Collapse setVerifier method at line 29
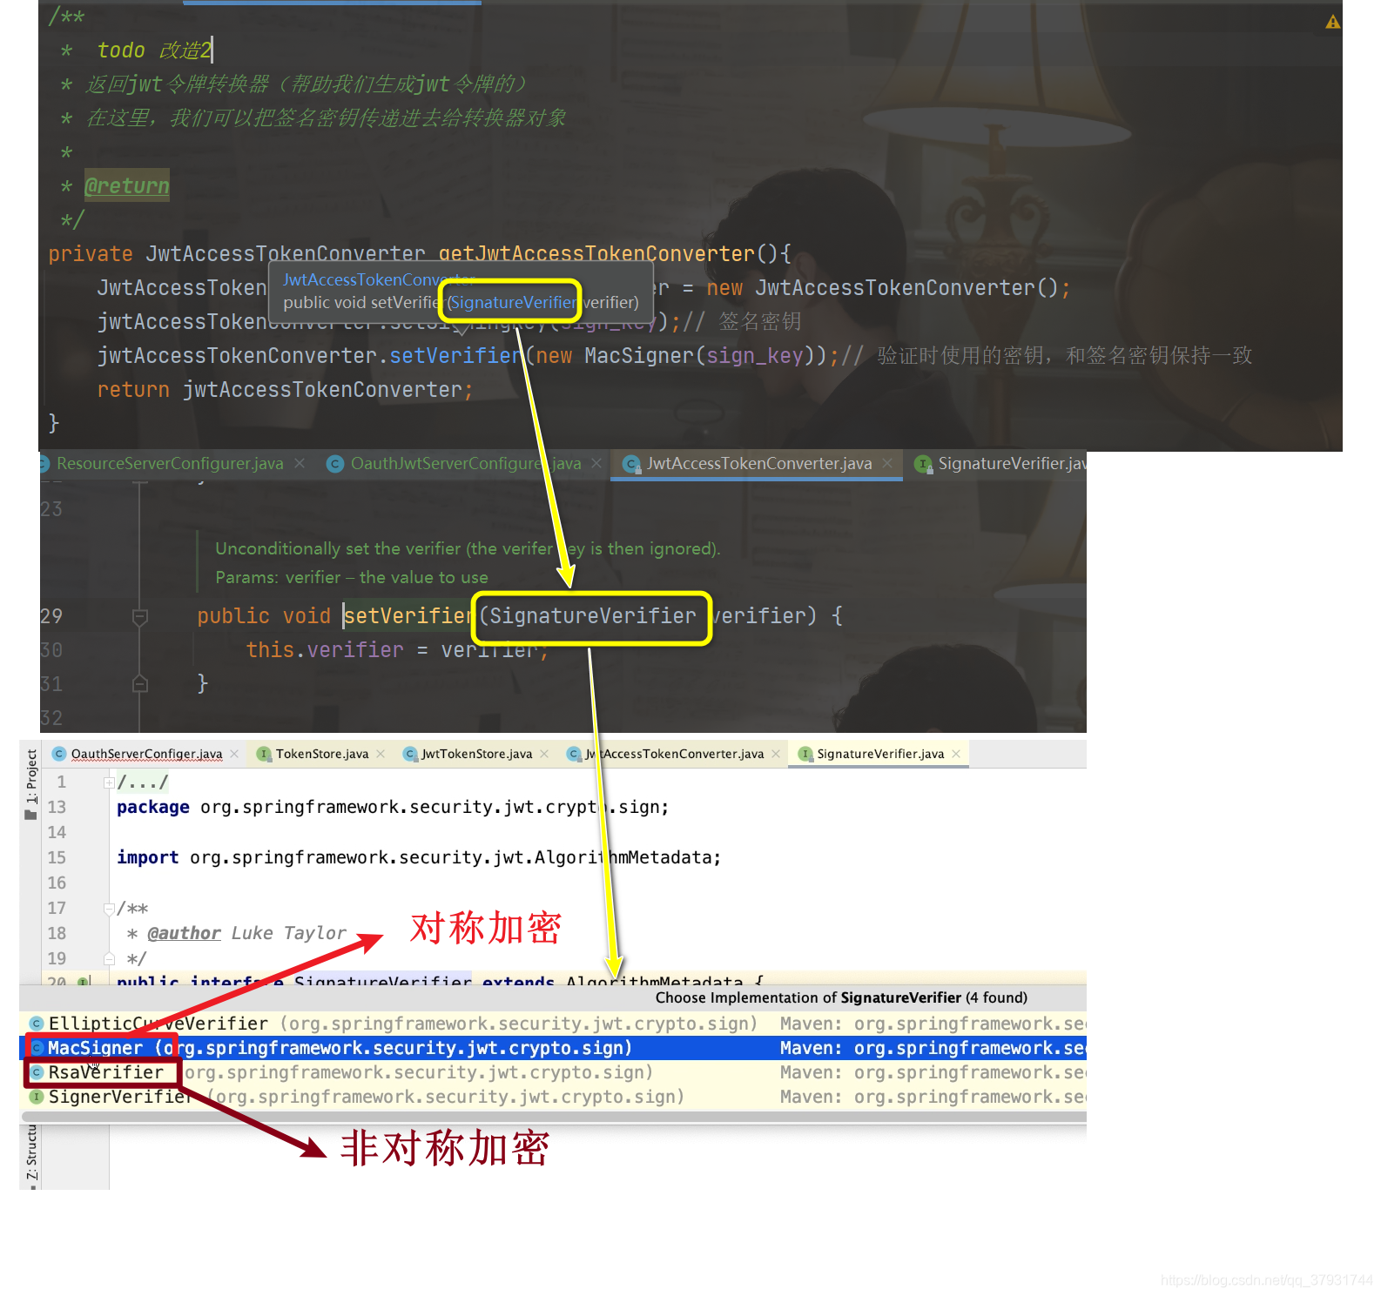 click(x=139, y=616)
